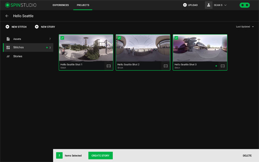Toggle the green VR mode switch
Viewport: 259px width, 162px height.
(x=245, y=5)
